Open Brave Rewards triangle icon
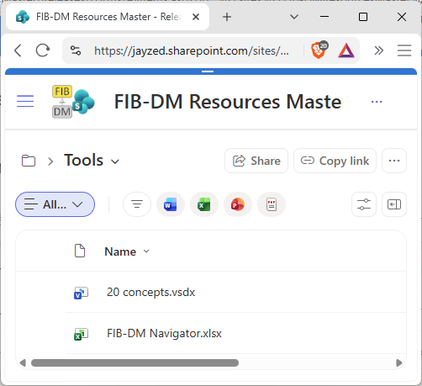The height and width of the screenshot is (386, 422). pos(346,50)
